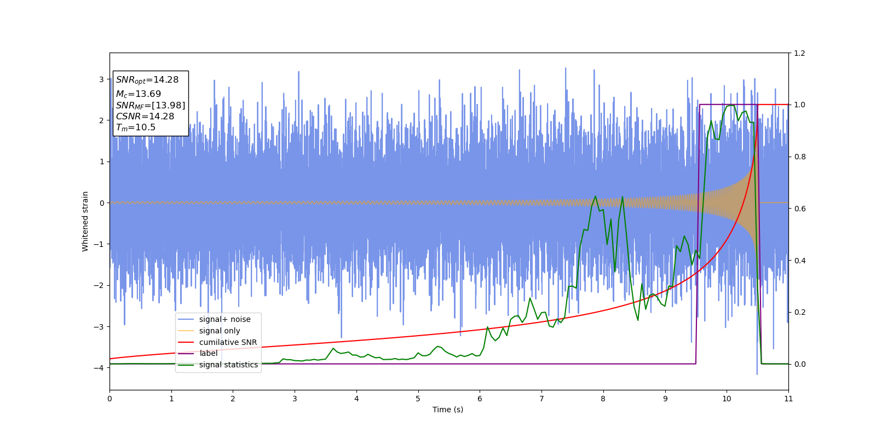Click the left axis tick label −4
This screenshot has height=438, width=876.
coord(99,368)
